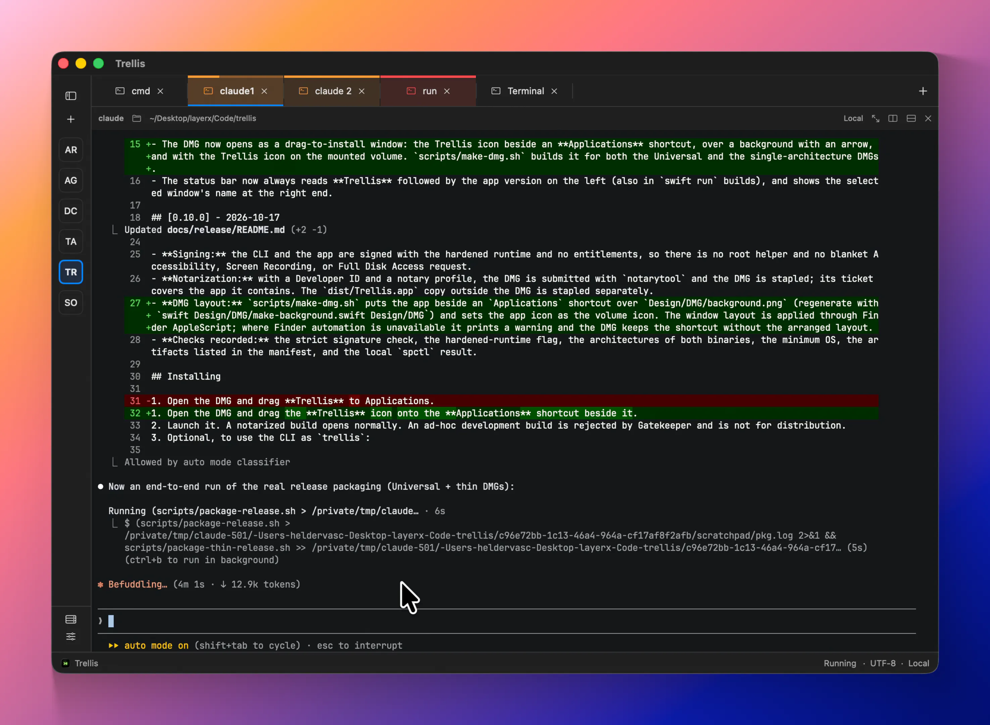Click the Trellis status bar app icon
The height and width of the screenshot is (725, 990).
[x=65, y=663]
